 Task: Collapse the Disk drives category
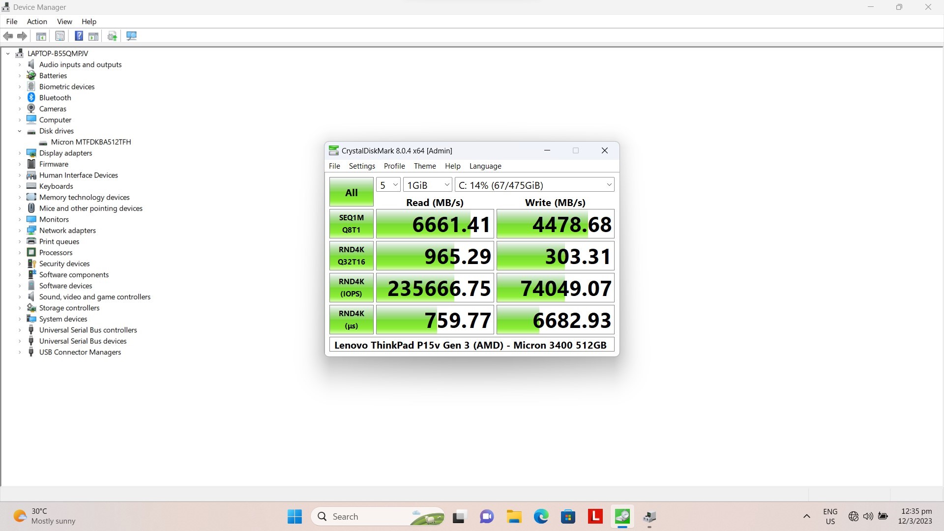point(20,131)
